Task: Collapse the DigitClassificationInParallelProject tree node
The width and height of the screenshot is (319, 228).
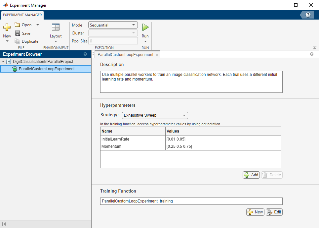Action: [4, 62]
